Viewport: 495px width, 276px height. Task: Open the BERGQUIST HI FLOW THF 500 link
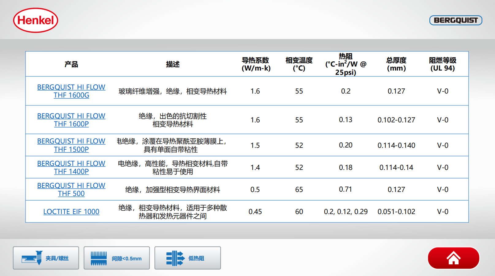[71, 190]
